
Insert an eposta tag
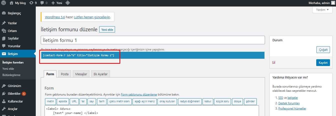63,101
